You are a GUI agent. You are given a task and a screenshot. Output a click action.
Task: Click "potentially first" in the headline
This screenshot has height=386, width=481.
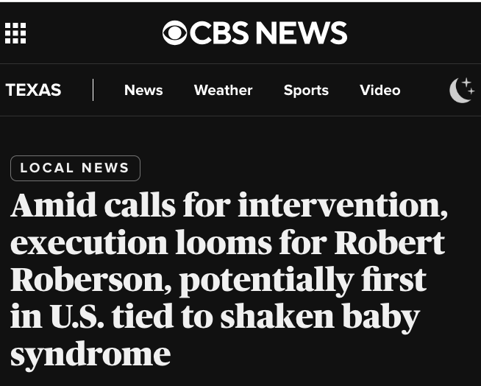[302, 280]
